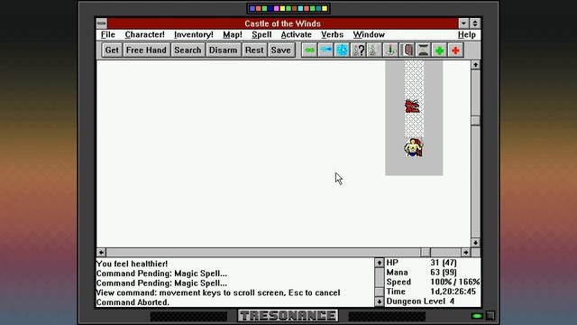The height and width of the screenshot is (325, 577).
Task: Click the minimize arrow in title bar
Action: (x=463, y=23)
